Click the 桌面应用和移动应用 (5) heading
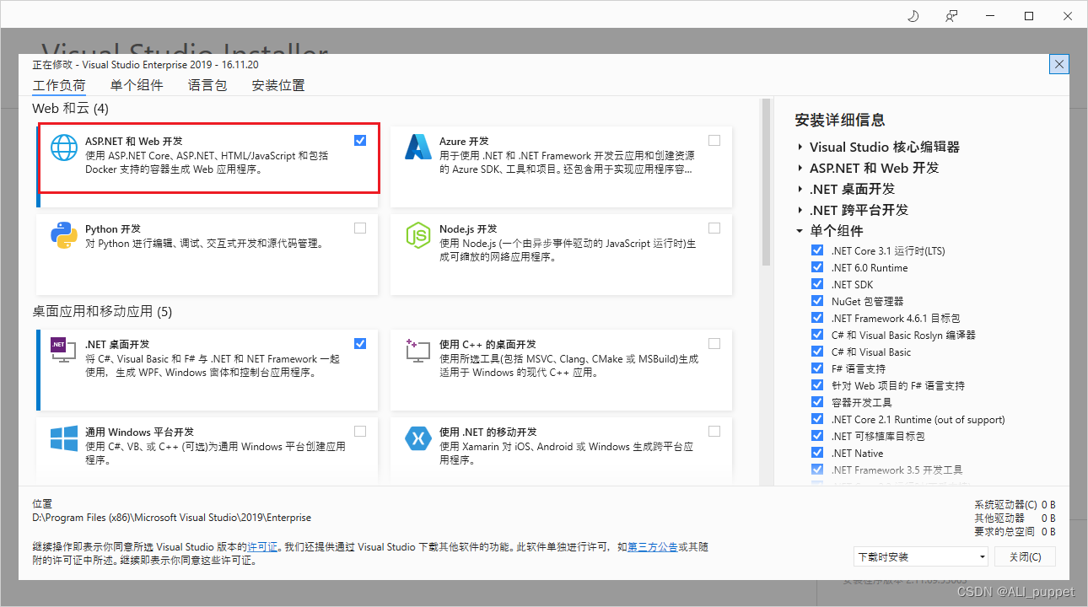Screen dimensions: 1088x607 pyautogui.click(x=102, y=311)
